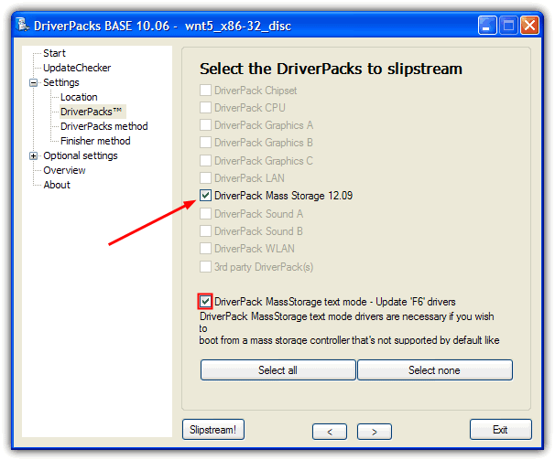Uncheck MassStorage text mode F6 drivers
The height and width of the screenshot is (460, 555).
(x=205, y=302)
